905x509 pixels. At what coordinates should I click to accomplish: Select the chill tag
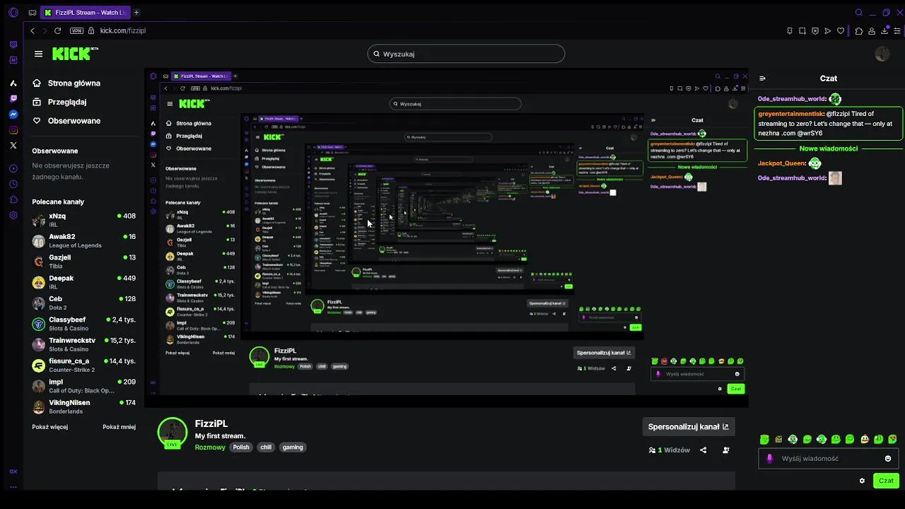[x=266, y=447]
